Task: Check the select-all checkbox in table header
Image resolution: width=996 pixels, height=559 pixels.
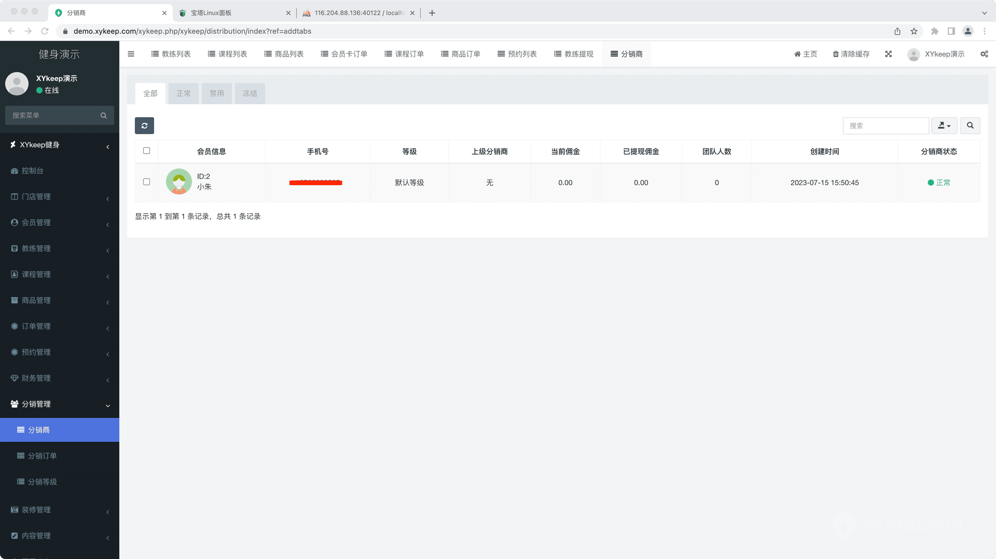Action: [146, 151]
